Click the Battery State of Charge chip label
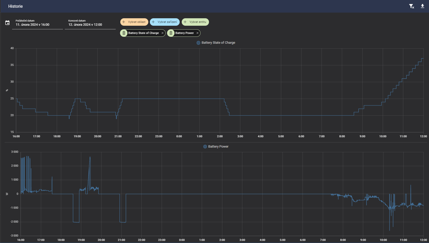429x243 pixels. pyautogui.click(x=143, y=33)
